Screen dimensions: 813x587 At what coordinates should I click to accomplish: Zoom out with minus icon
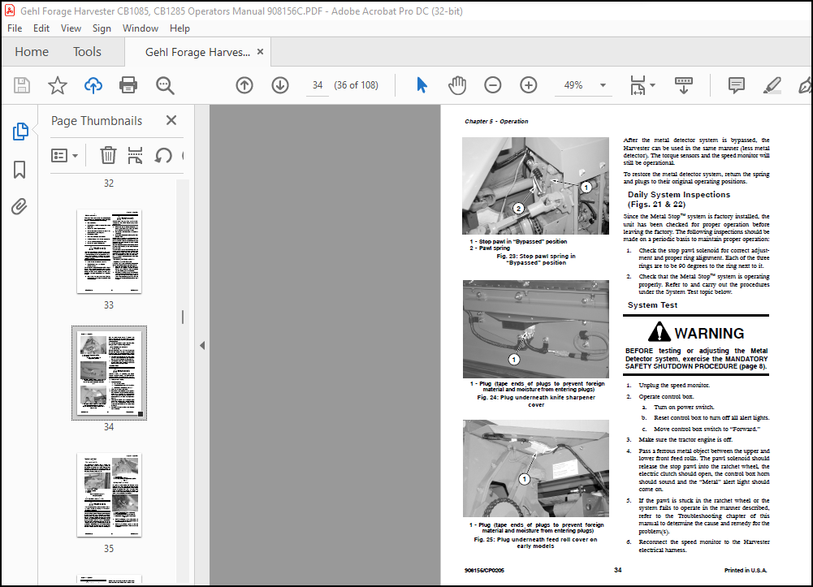pos(492,85)
